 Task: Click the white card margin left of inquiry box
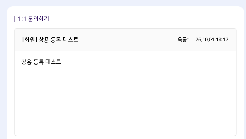coord(11,82)
